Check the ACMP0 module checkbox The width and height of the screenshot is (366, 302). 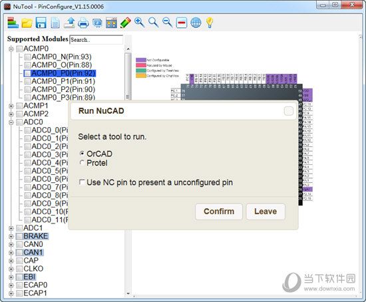click(x=19, y=49)
